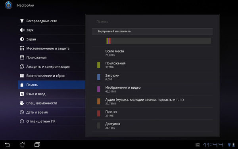238x149 pixels.
Task: Open Беспроводные сети settings
Action: pos(52,21)
